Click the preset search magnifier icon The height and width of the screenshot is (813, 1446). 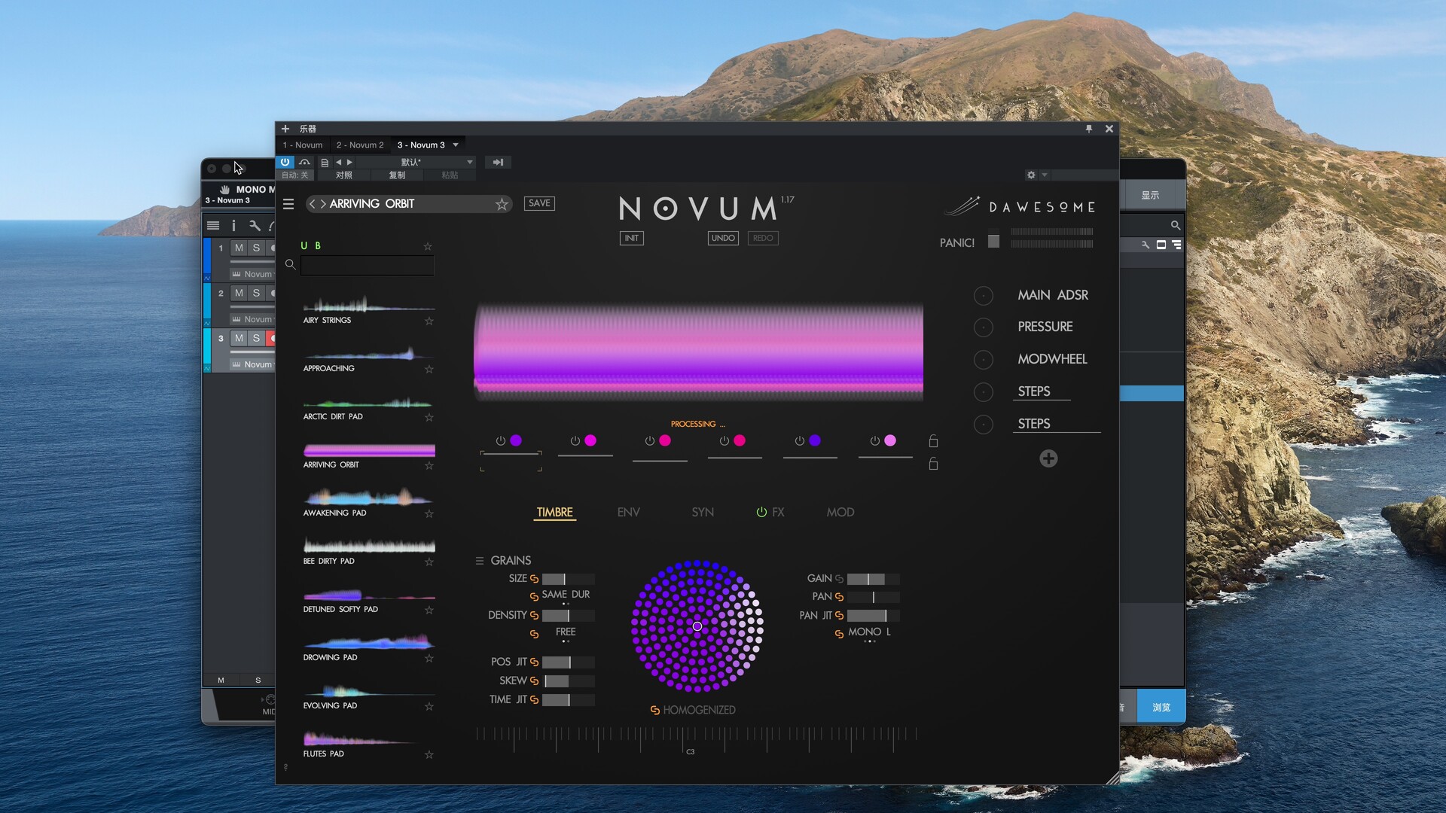tap(290, 264)
